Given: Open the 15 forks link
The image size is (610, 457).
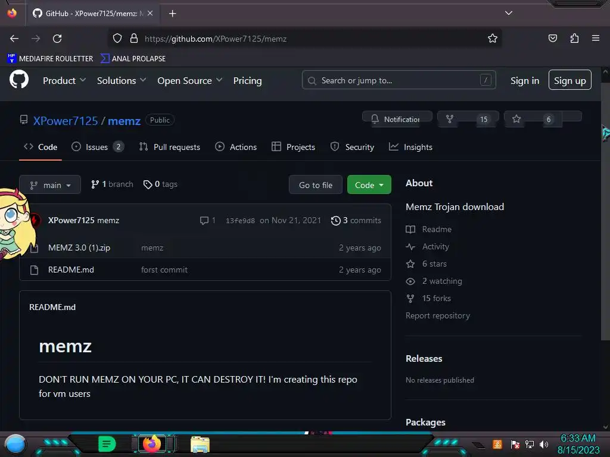Looking at the screenshot, I should pyautogui.click(x=428, y=298).
